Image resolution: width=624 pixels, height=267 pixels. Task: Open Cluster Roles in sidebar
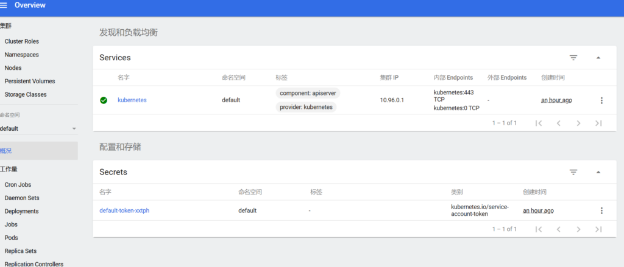(x=21, y=41)
